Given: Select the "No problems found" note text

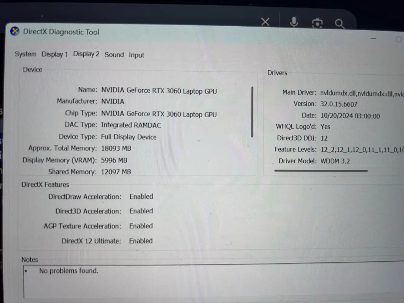Looking at the screenshot, I should [x=68, y=271].
